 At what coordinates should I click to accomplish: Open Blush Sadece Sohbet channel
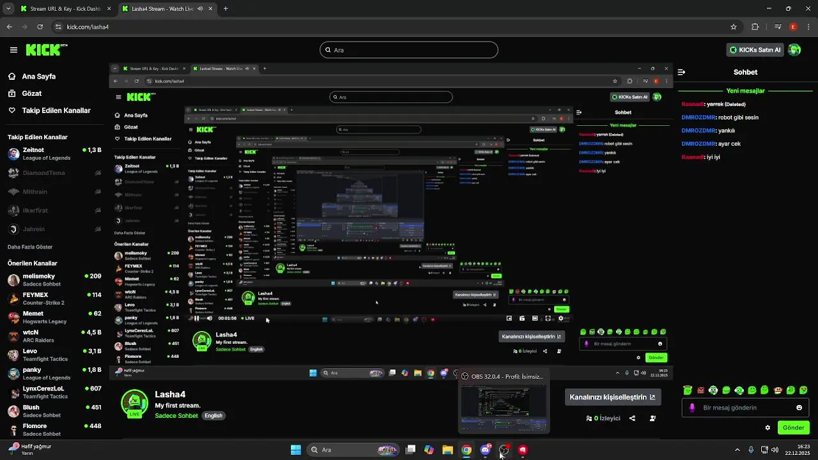pos(54,411)
